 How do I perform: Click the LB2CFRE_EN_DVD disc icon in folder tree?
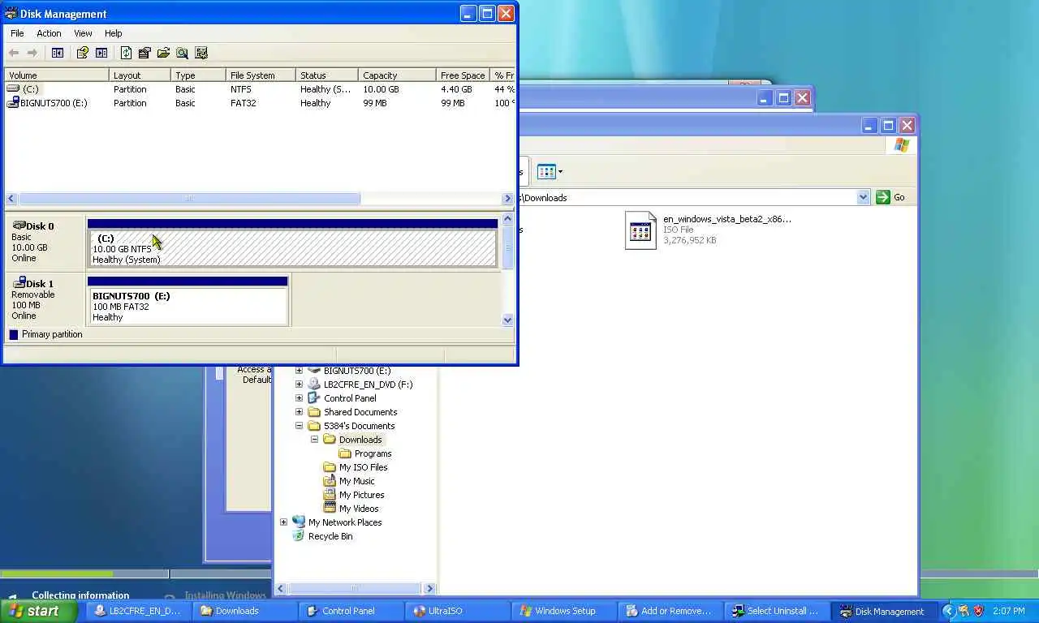tap(314, 385)
